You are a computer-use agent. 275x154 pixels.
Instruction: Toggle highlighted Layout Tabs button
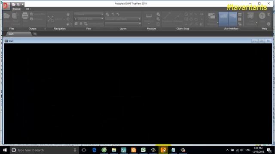click(x=233, y=19)
